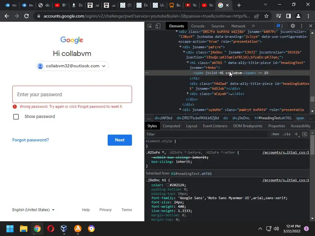The width and height of the screenshot is (315, 236).
Task: Toggle the :hov element state button
Action: pyautogui.click(x=275, y=134)
